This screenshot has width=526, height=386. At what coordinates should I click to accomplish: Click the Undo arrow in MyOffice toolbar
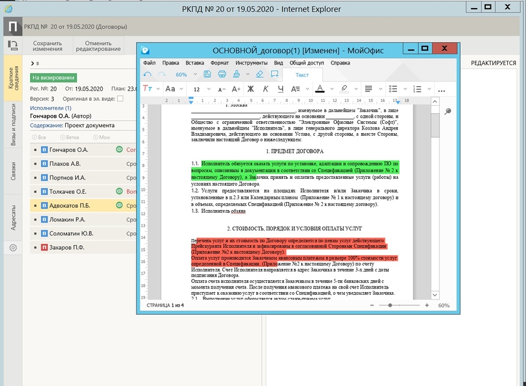(147, 74)
